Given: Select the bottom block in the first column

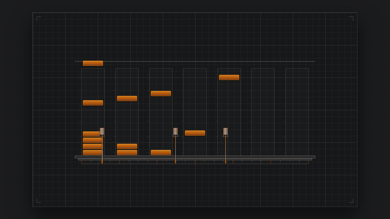Looking at the screenshot, I should [x=93, y=152].
